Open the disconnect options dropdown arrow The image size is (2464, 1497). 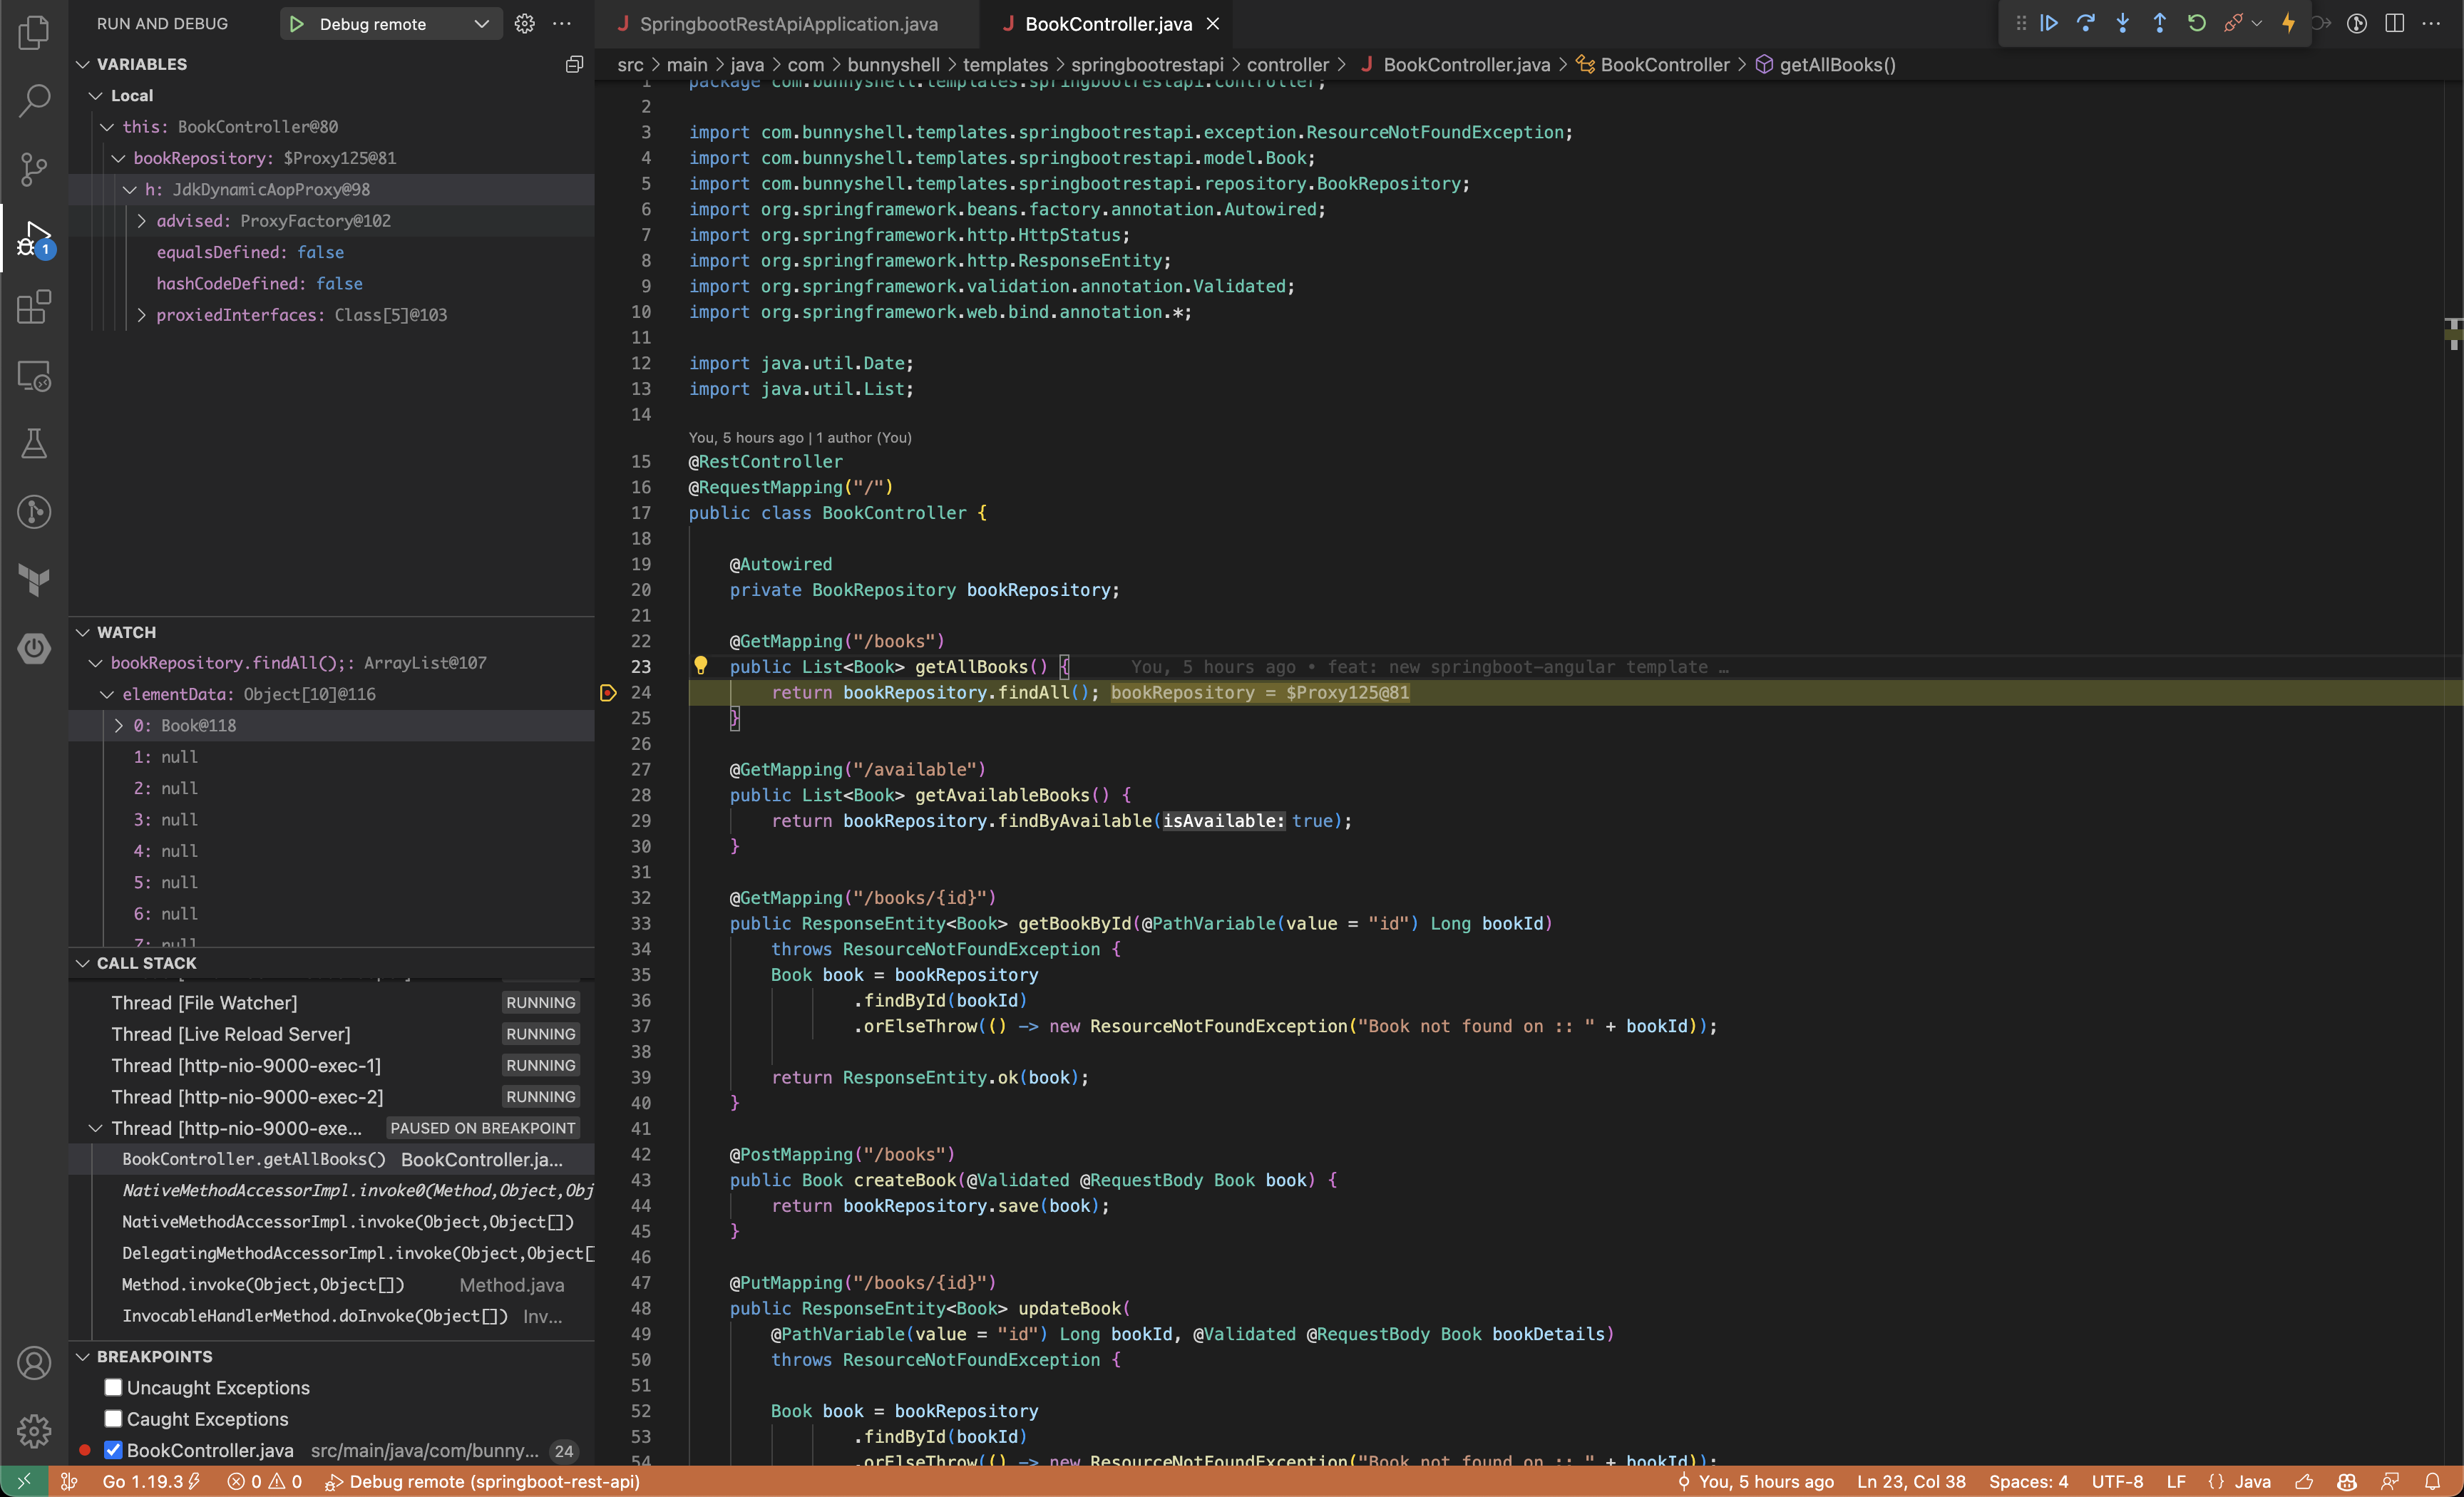pyautogui.click(x=2256, y=23)
